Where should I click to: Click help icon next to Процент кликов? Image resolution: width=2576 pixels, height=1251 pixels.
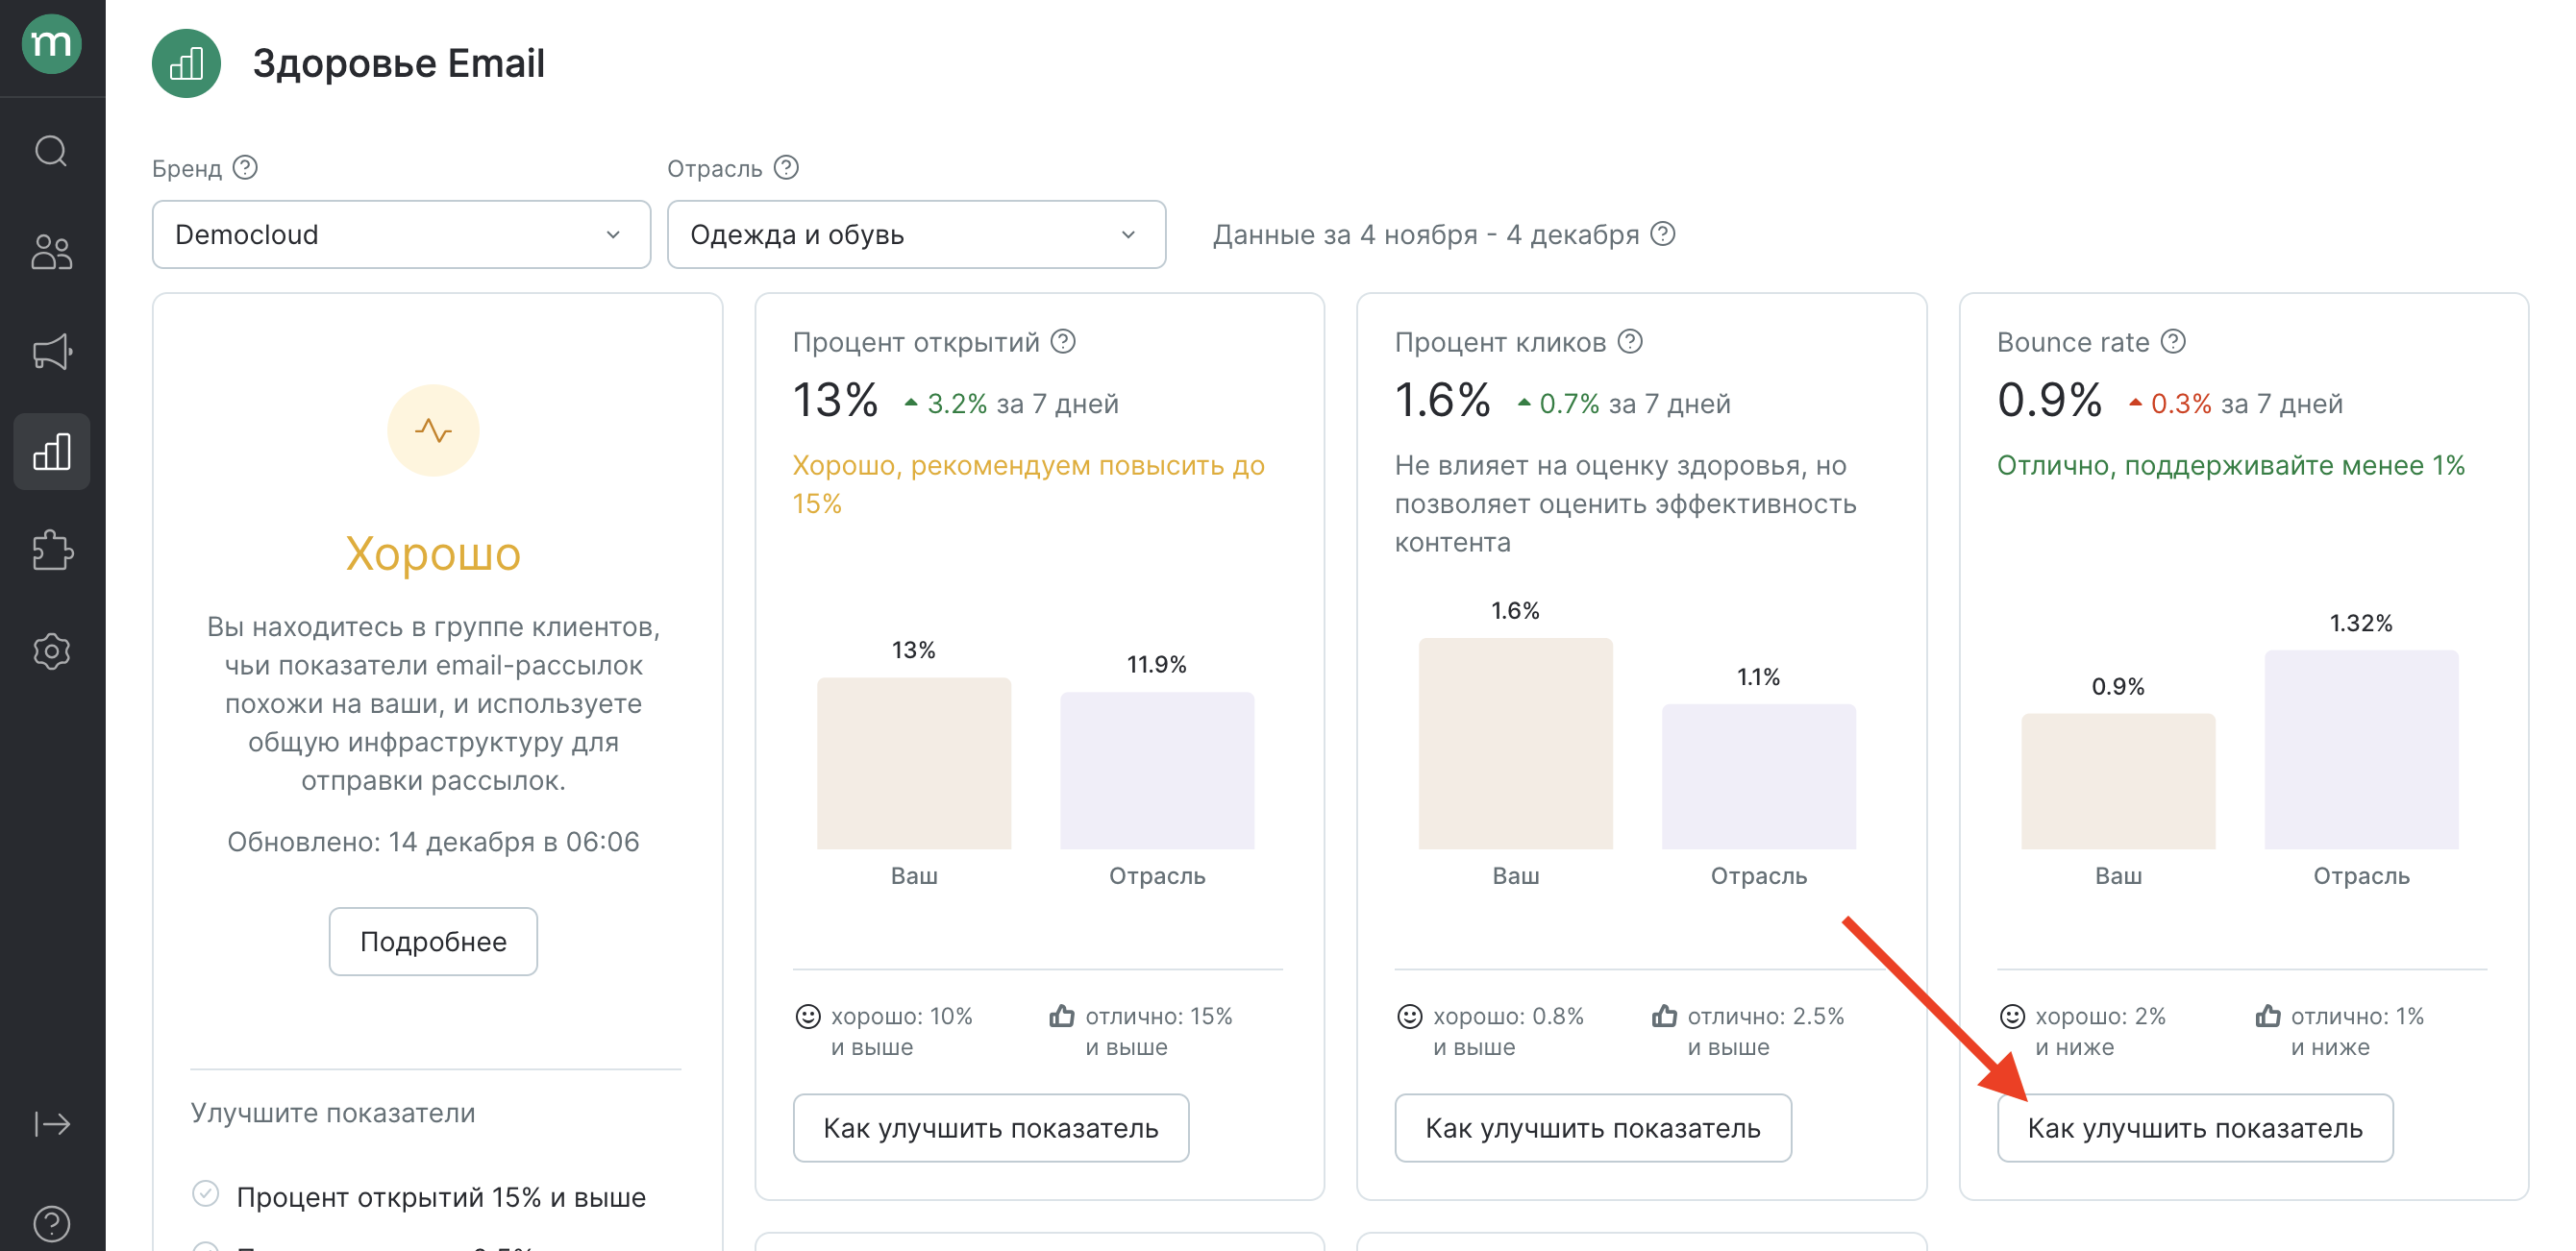(x=1631, y=341)
